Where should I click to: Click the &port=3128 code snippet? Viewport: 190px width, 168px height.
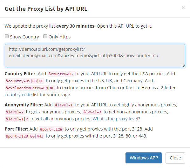click(51, 129)
